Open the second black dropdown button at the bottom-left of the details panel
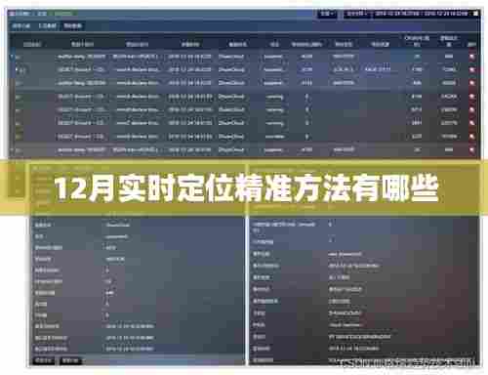488x375 pixels. (x=71, y=360)
